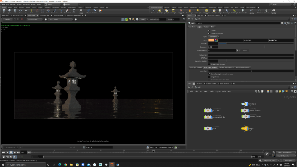Viewport: 297px width, 167px height.
Task: Open the Arnold menu
Action: point(34,5)
